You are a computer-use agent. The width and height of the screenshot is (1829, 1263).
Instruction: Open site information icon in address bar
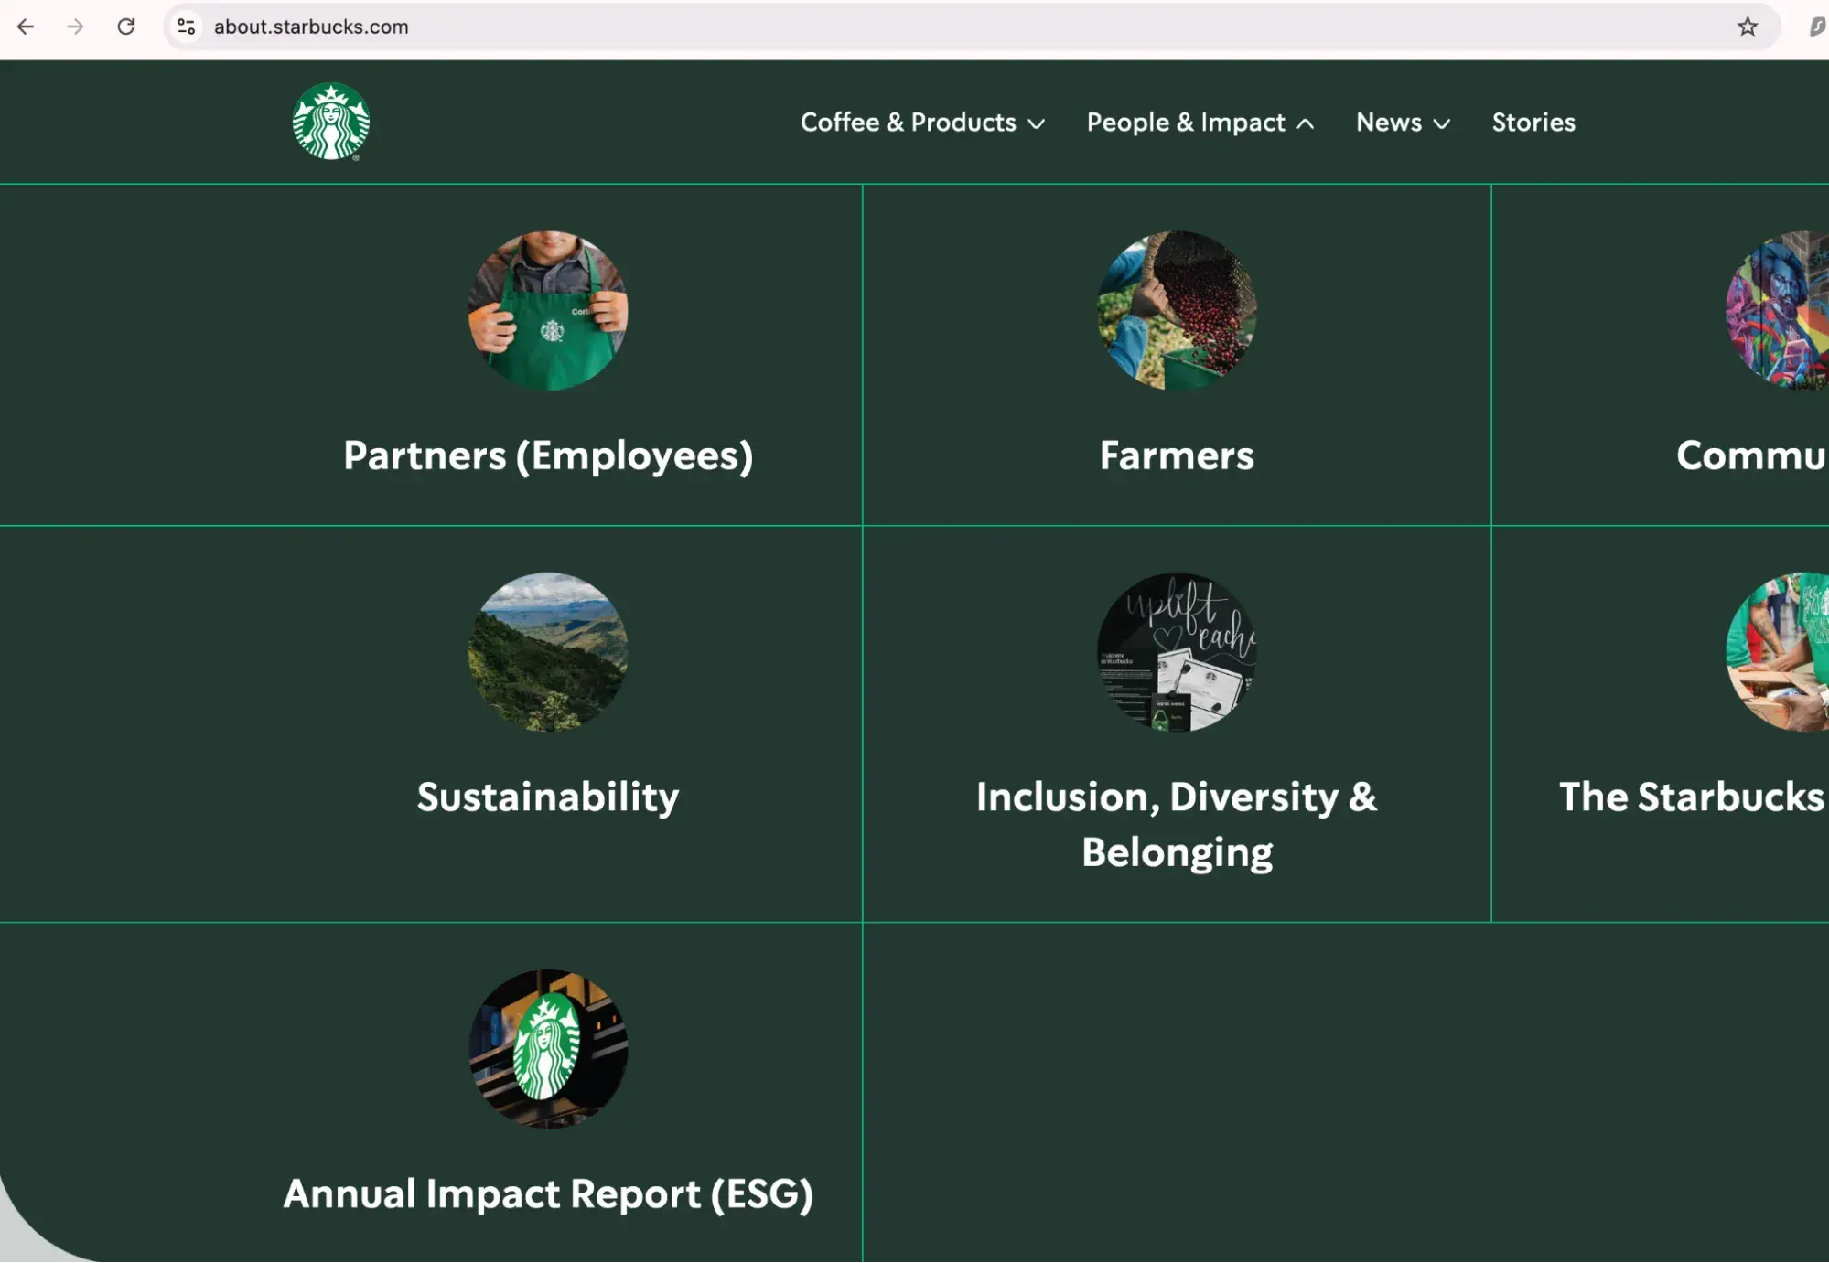[186, 27]
